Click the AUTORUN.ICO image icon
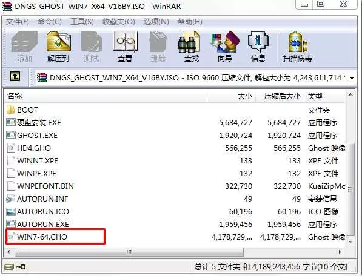 [x=11, y=211]
